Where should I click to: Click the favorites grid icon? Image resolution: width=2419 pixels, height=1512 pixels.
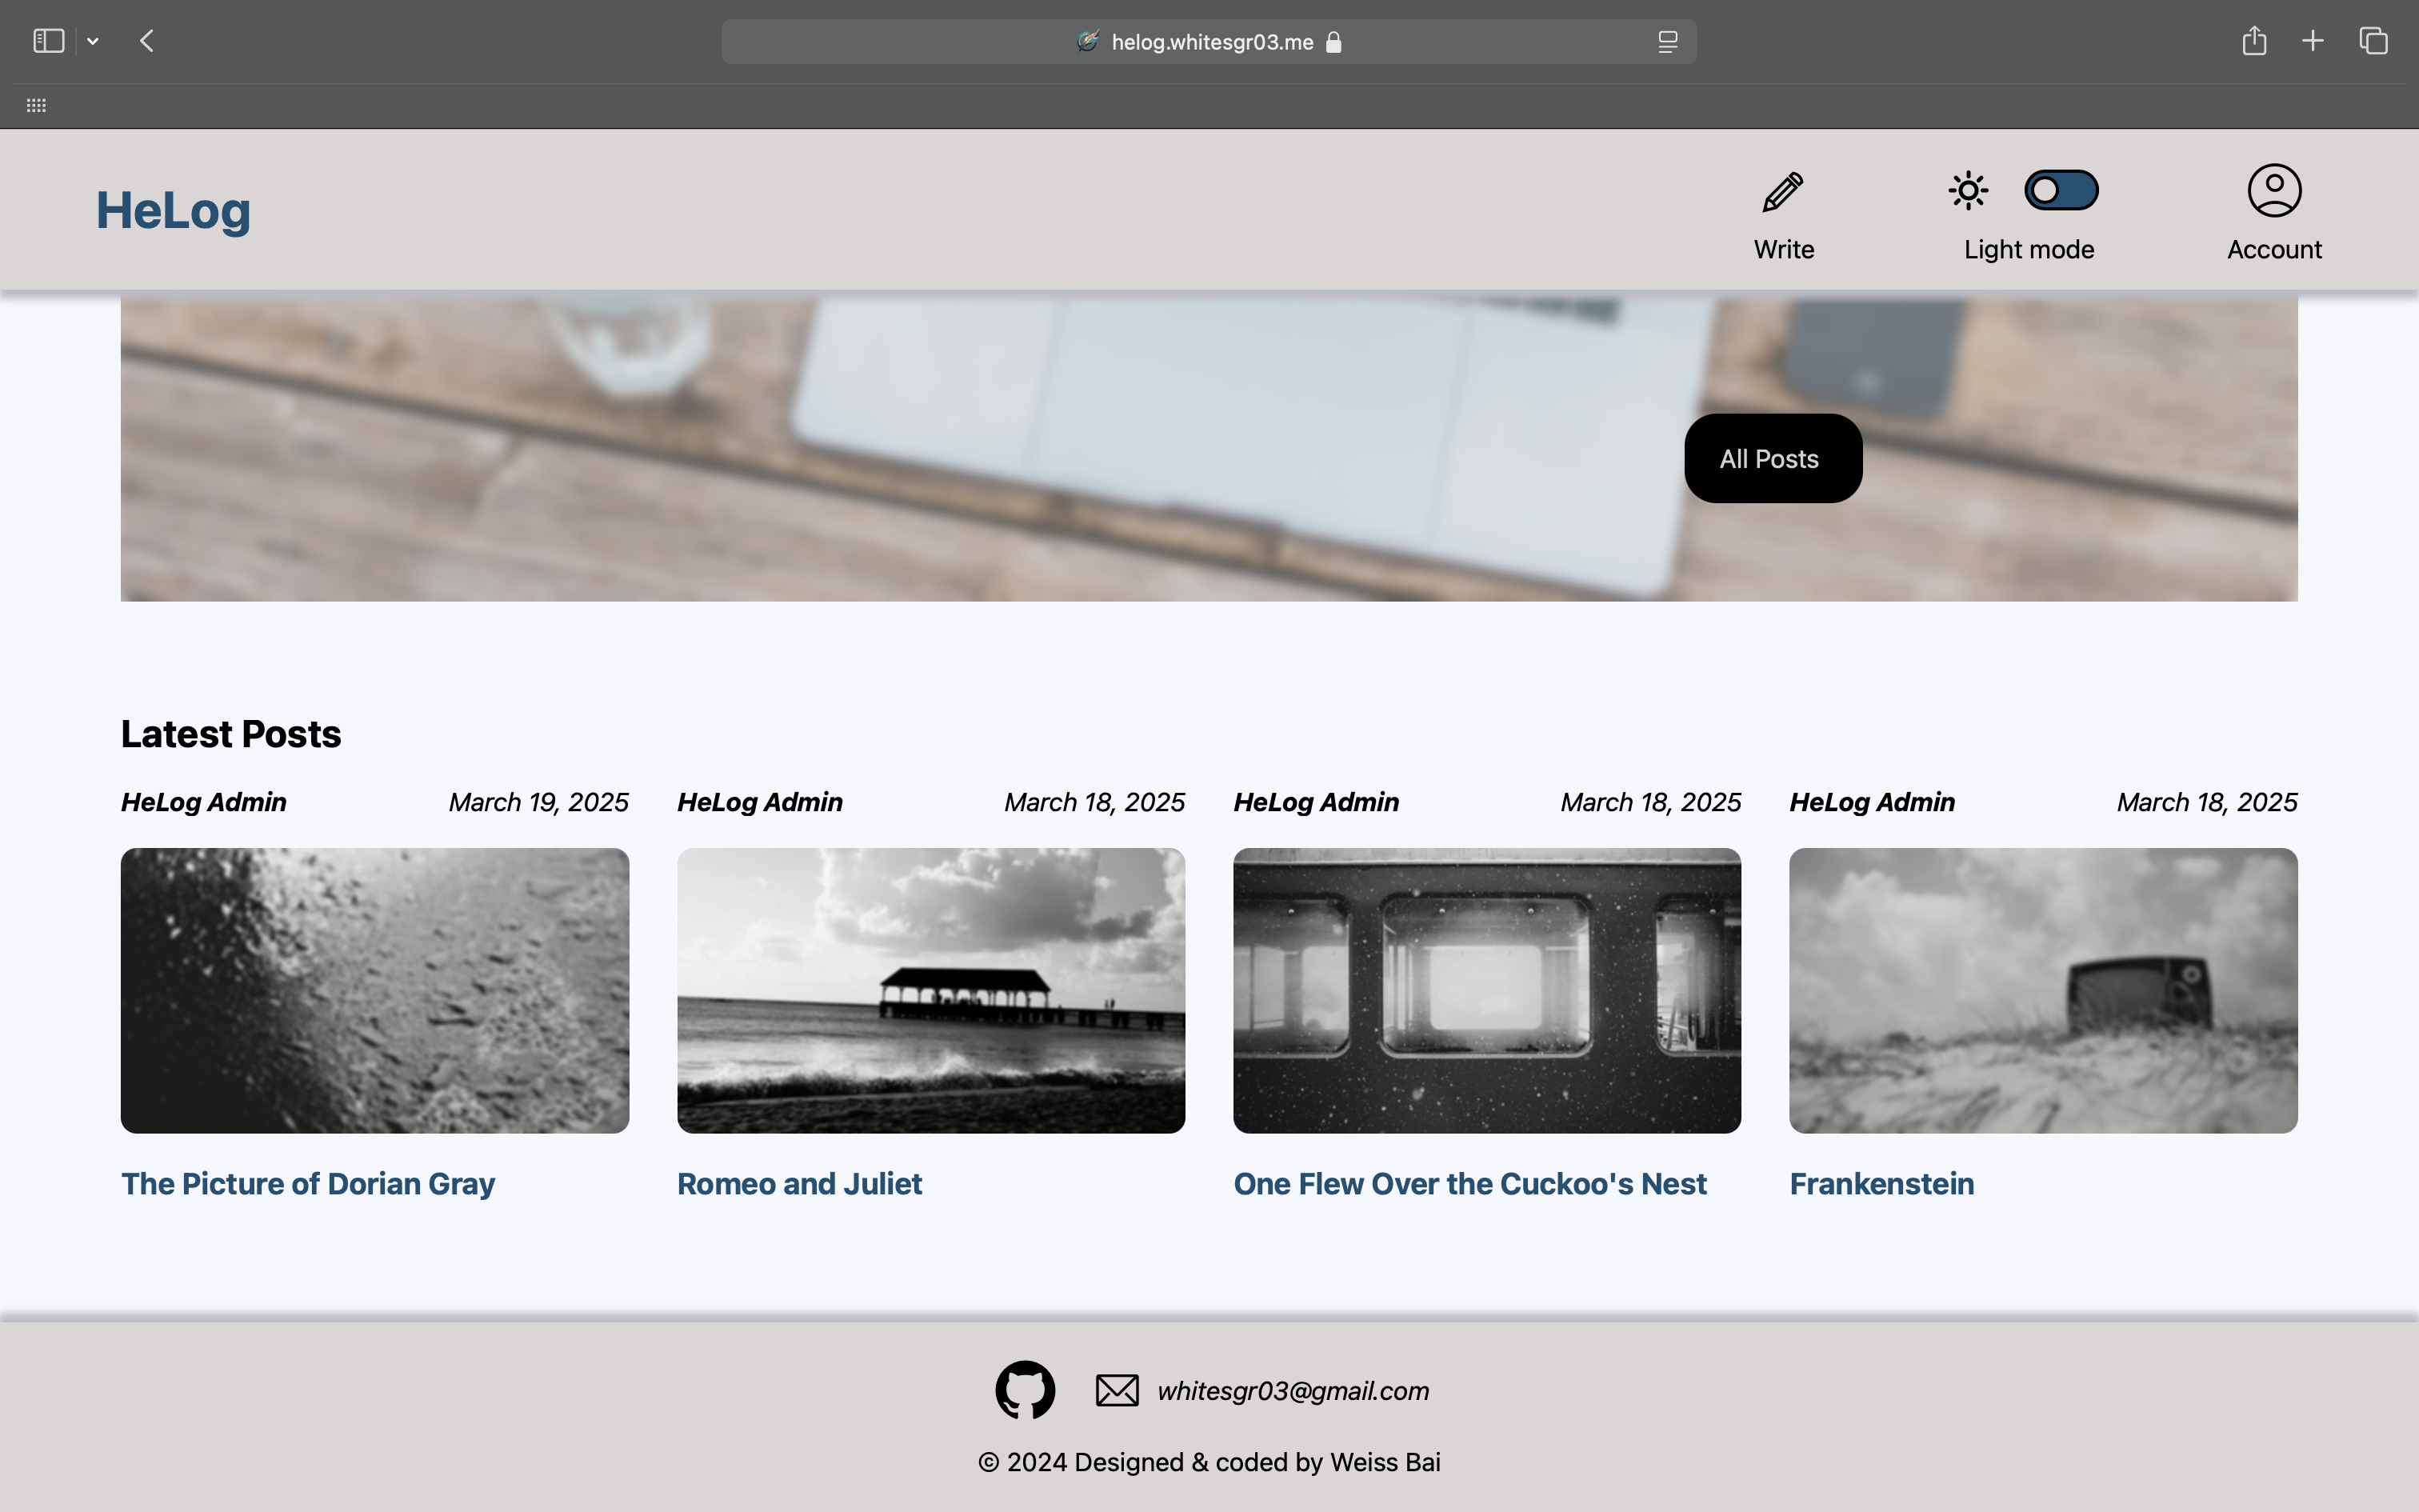click(36, 105)
